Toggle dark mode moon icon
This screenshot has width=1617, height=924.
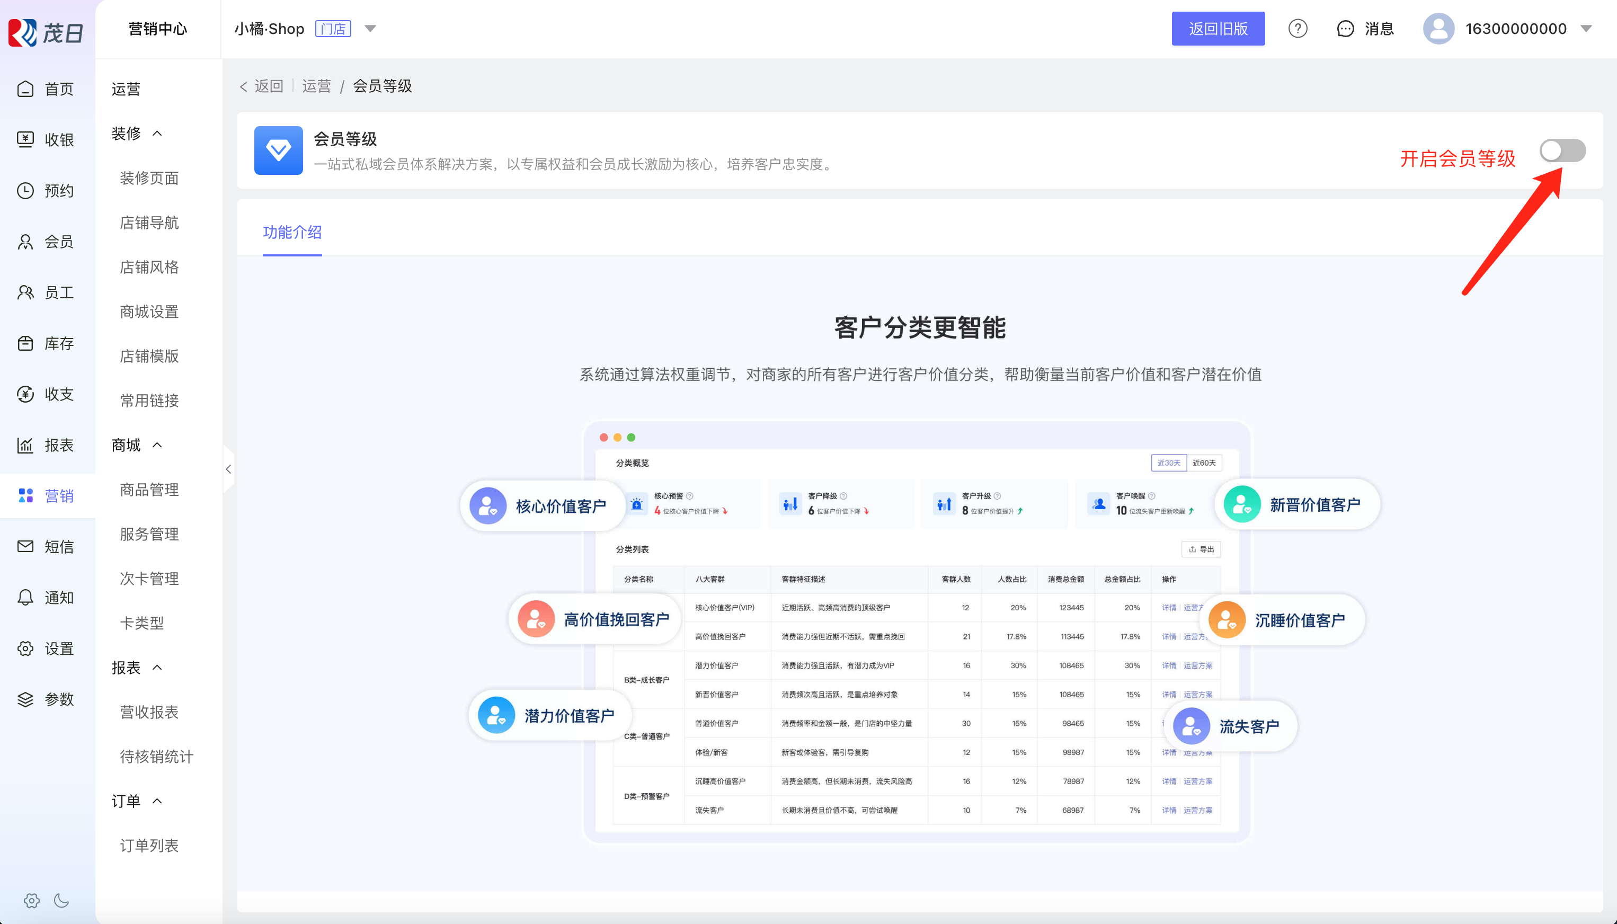click(61, 900)
